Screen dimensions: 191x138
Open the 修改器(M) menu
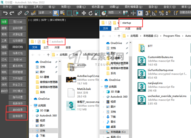pyautogui.click(x=98, y=7)
